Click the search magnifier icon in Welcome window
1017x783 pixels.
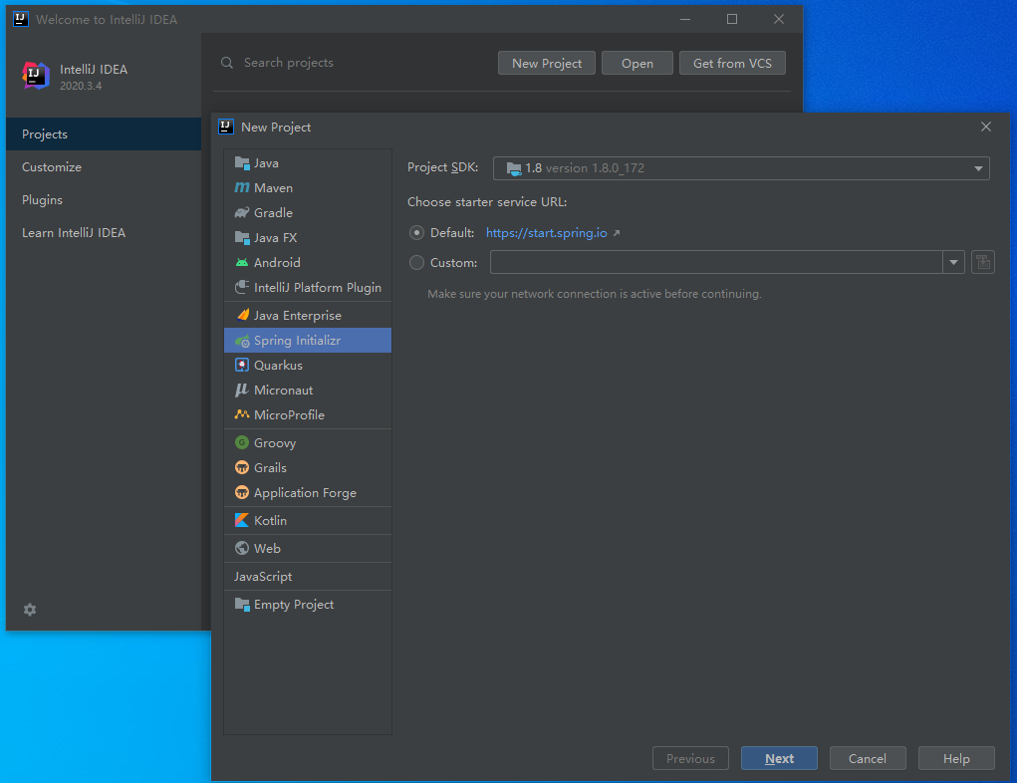point(227,63)
